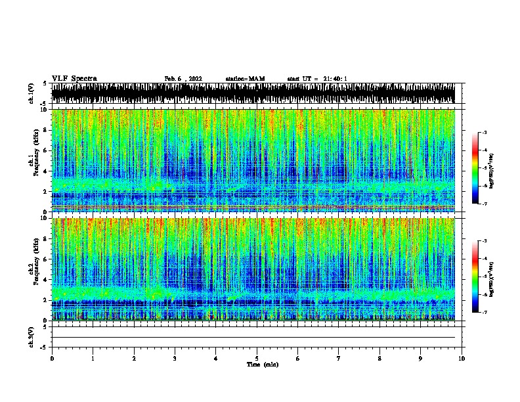Click the ch.1 frequency axis "10" tick label

pyautogui.click(x=44, y=110)
